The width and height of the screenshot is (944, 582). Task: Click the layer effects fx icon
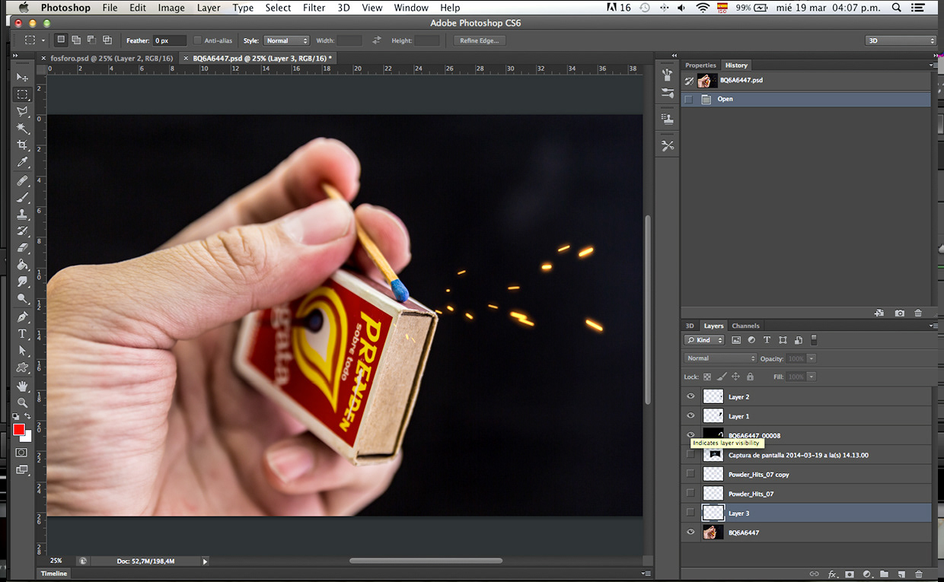coord(832,574)
